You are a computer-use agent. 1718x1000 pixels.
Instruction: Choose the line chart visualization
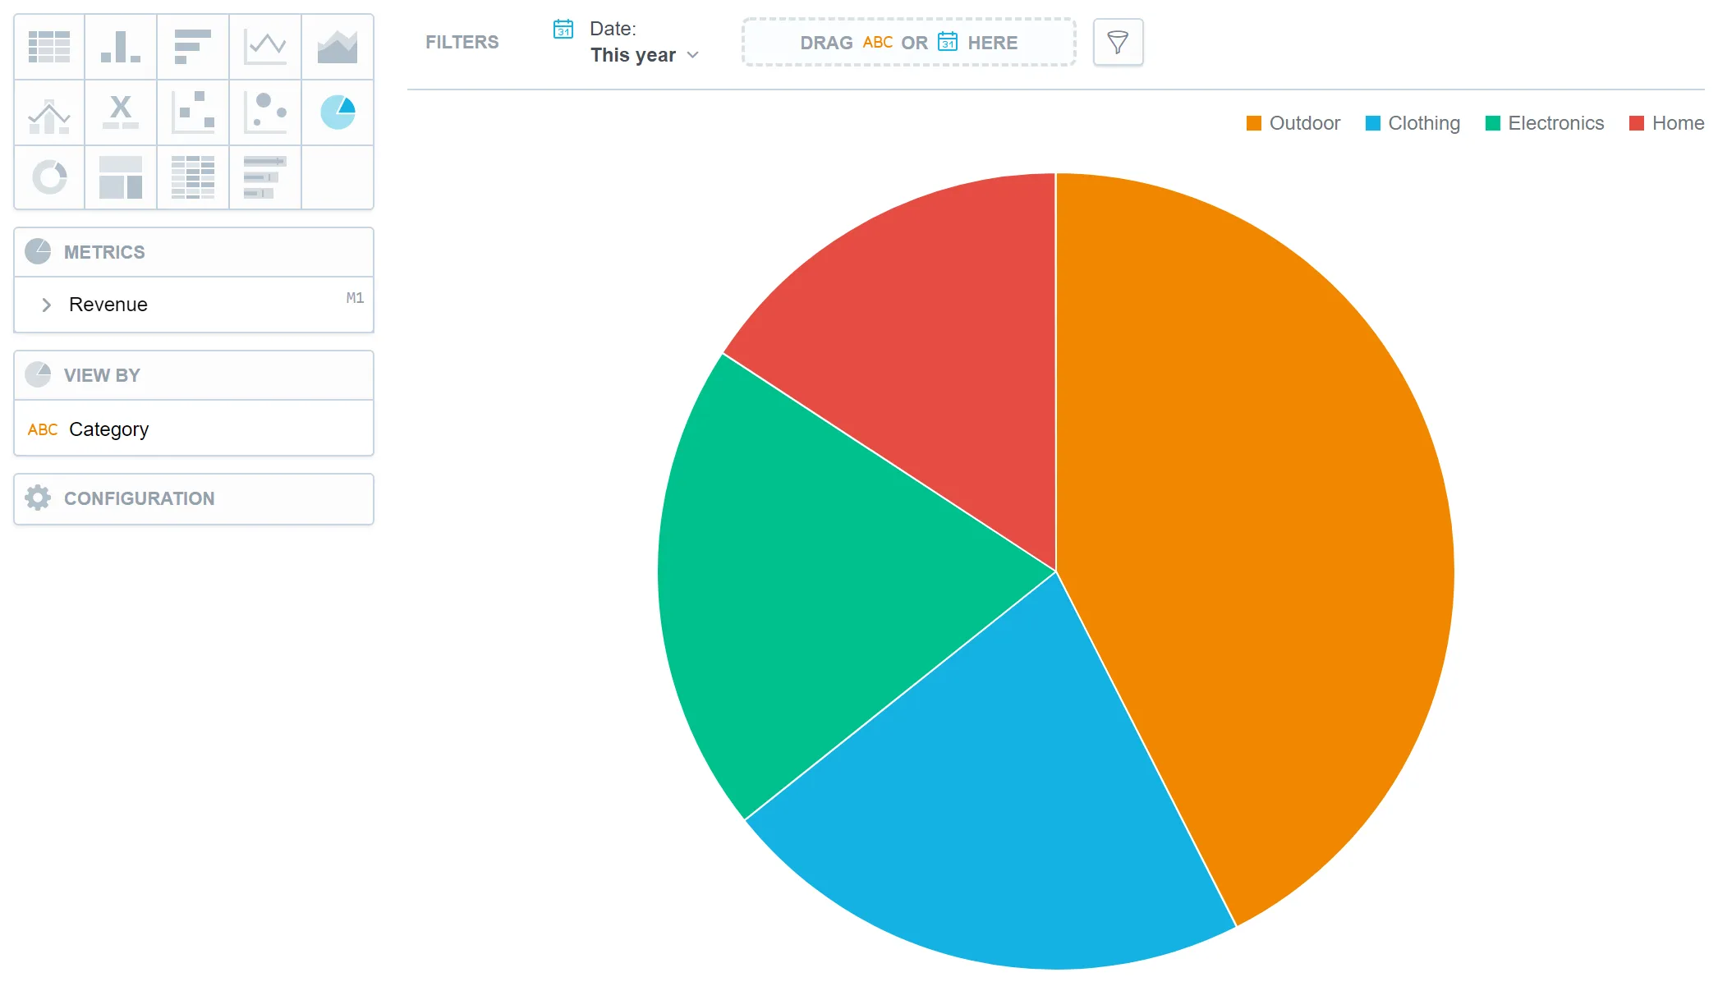pyautogui.click(x=265, y=47)
